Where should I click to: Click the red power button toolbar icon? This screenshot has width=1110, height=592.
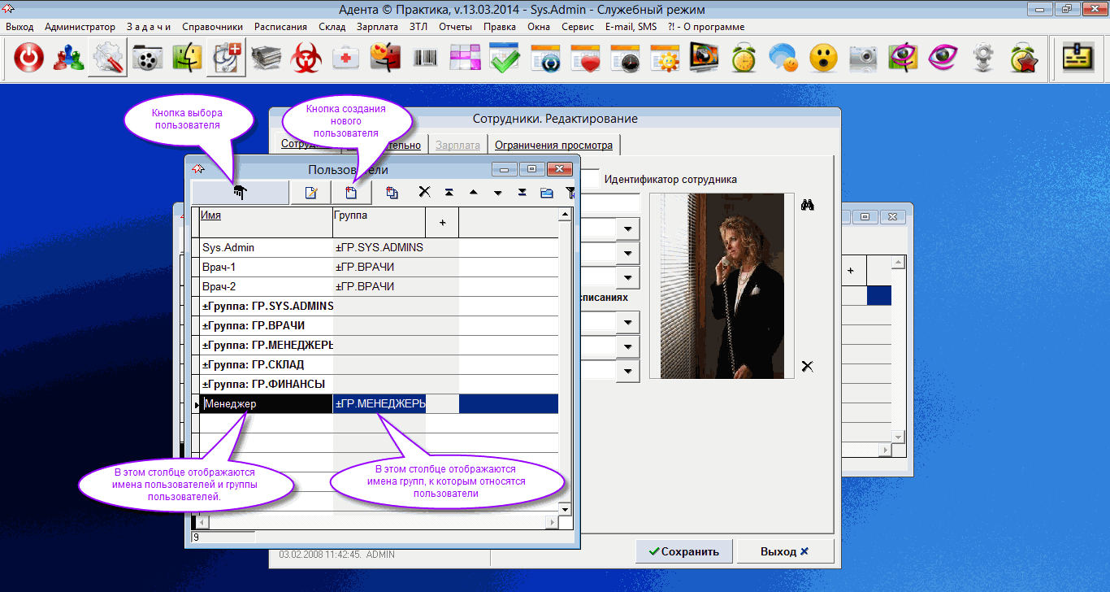pos(29,59)
